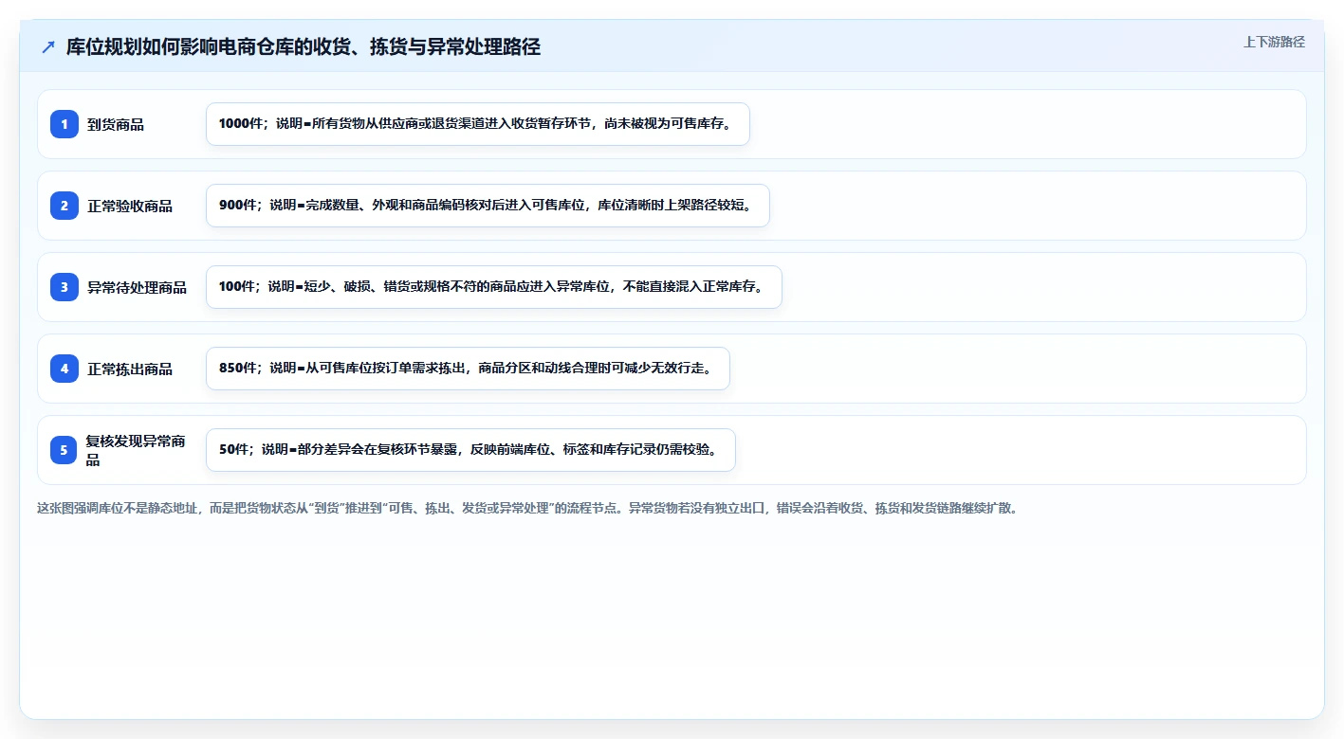Viewport: 1344px width, 739px height.
Task: Select step badge 5 for 复核发现异常商品
Action: [x=64, y=450]
